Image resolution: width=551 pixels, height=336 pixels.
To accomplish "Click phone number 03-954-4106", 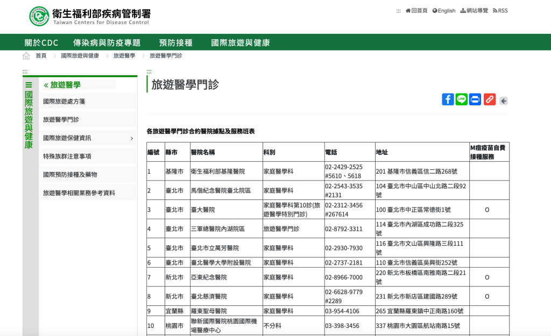I will click(x=342, y=311).
